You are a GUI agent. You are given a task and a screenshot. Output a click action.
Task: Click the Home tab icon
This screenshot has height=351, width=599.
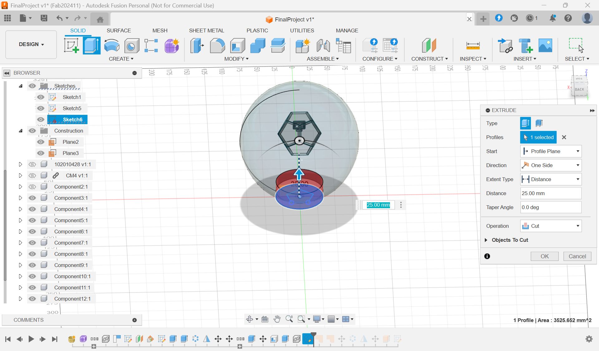(x=100, y=20)
